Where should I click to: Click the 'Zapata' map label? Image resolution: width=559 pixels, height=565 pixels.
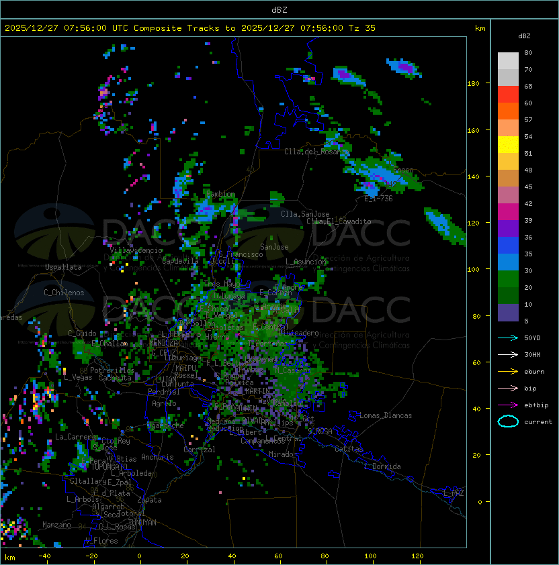(149, 500)
